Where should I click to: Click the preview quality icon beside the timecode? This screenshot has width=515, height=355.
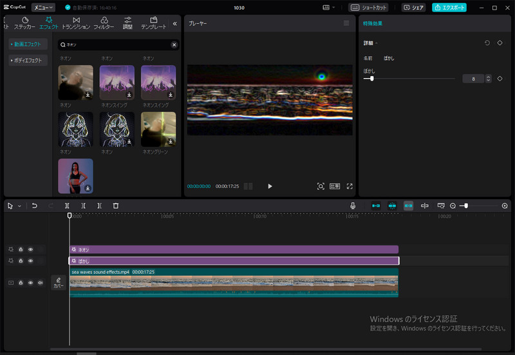(248, 186)
